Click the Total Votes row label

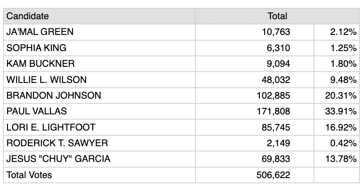[29, 175]
